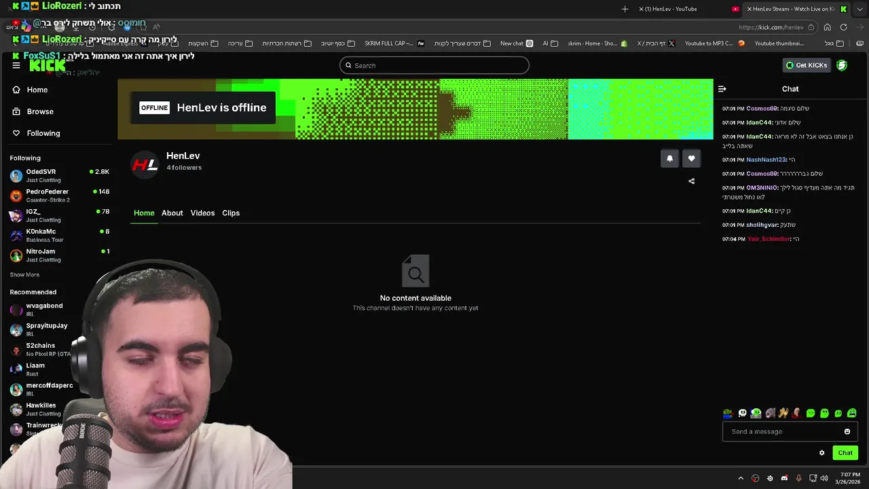Viewport: 869px width, 489px height.
Task: Click shoiihgvar username in chat
Action: click(x=762, y=225)
